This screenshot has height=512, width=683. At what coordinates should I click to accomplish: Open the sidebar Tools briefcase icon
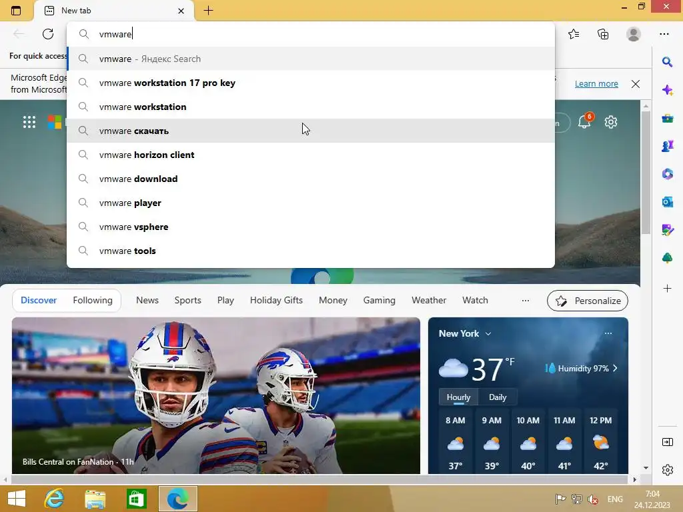(x=667, y=119)
